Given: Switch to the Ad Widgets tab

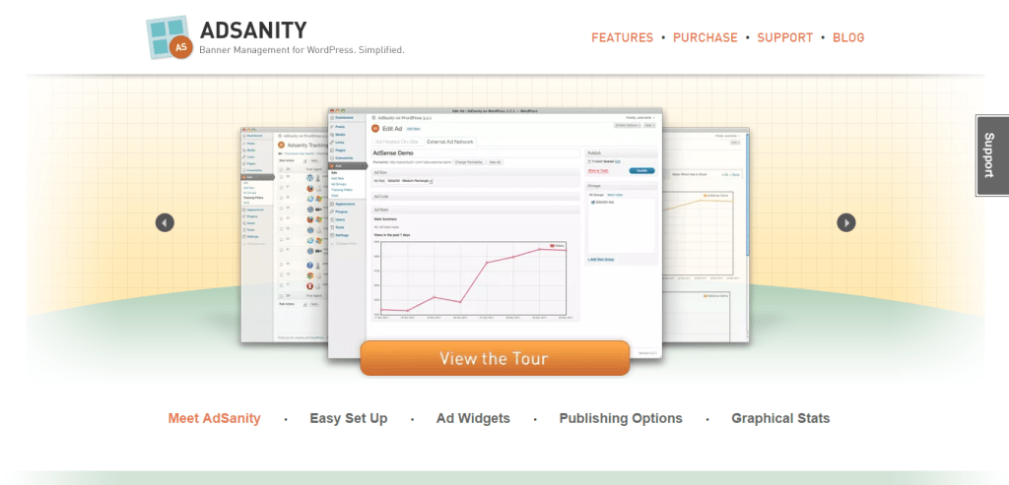Looking at the screenshot, I should (473, 418).
